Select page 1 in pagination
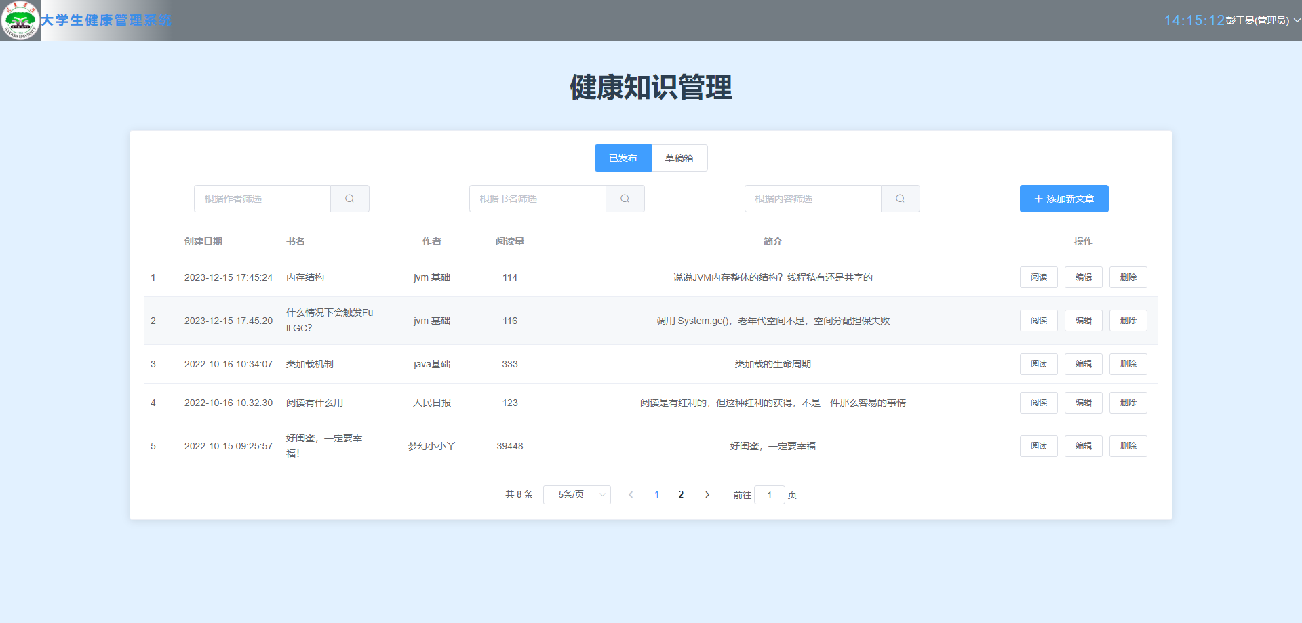The width and height of the screenshot is (1302, 623). (x=656, y=494)
